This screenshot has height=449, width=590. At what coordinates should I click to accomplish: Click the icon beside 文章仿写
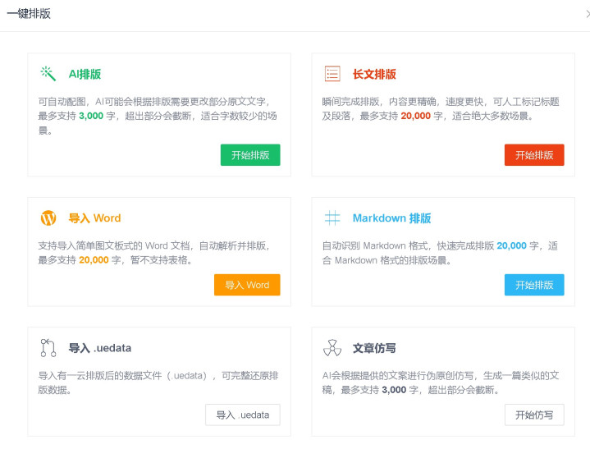(332, 348)
